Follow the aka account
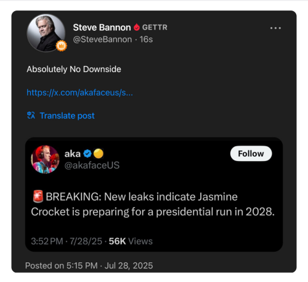Viewport: 308px width, 282px height. pos(251,154)
